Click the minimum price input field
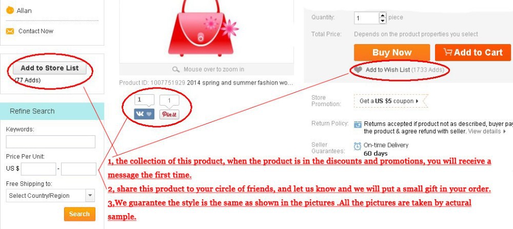Image resolution: width=513 pixels, height=229 pixels. point(38,169)
